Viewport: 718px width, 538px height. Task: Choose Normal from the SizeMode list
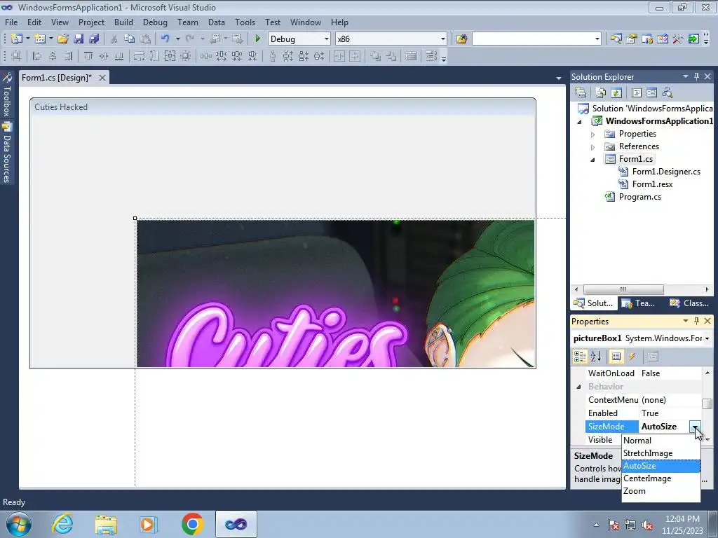[661, 440]
